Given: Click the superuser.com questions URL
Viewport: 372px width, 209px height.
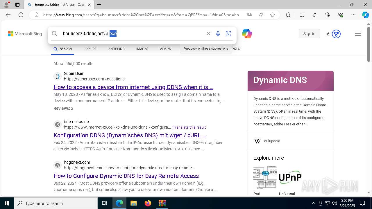Looking at the screenshot, I should coord(94,79).
